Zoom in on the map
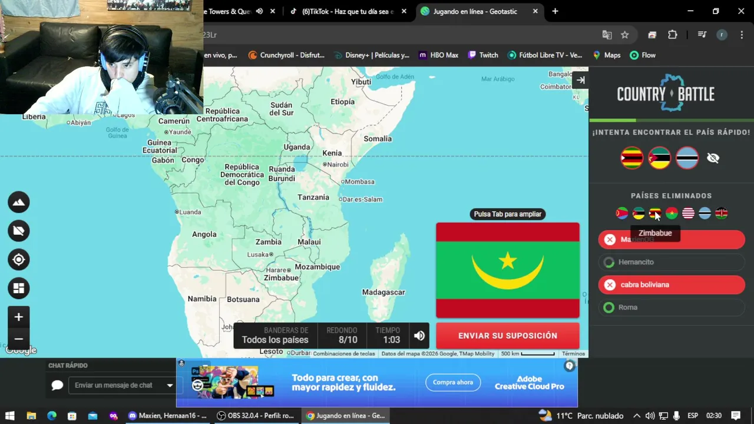 pos(19,317)
